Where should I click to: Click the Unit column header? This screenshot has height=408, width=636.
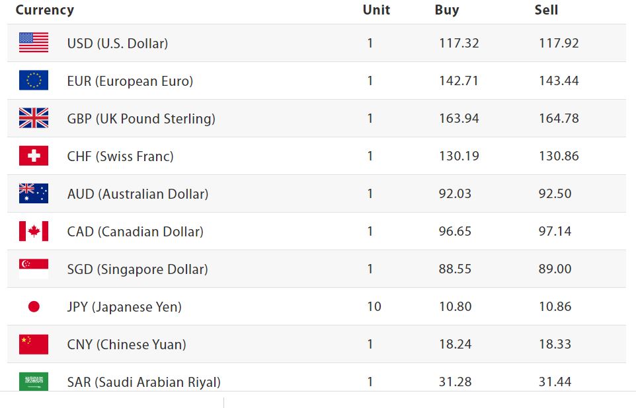(376, 10)
